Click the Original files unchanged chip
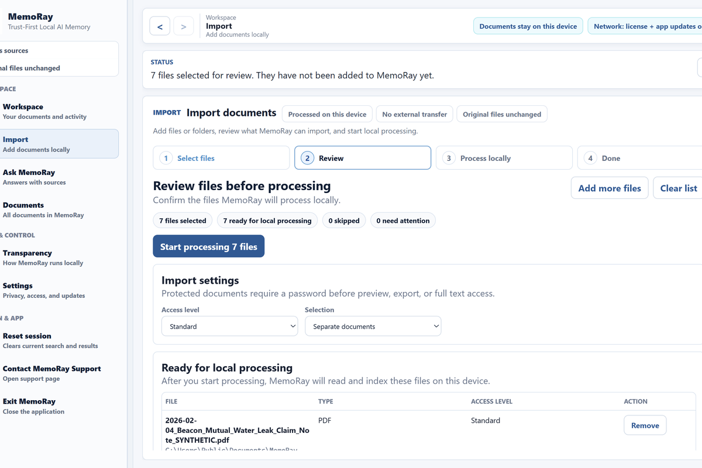 pos(502,114)
